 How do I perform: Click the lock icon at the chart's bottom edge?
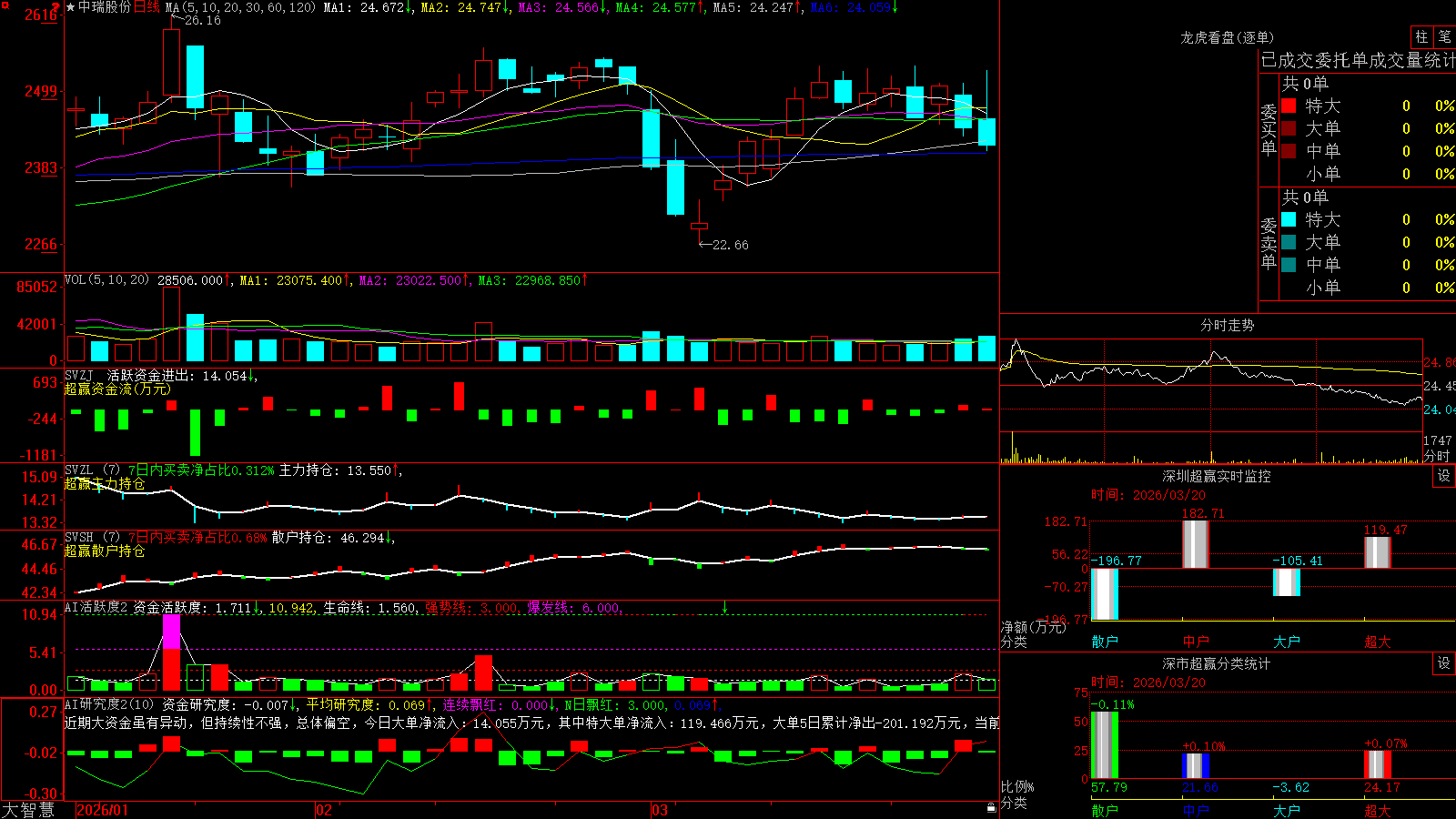(992, 807)
